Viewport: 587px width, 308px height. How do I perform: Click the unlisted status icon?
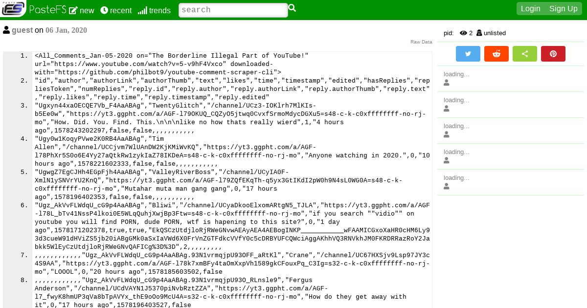479,33
